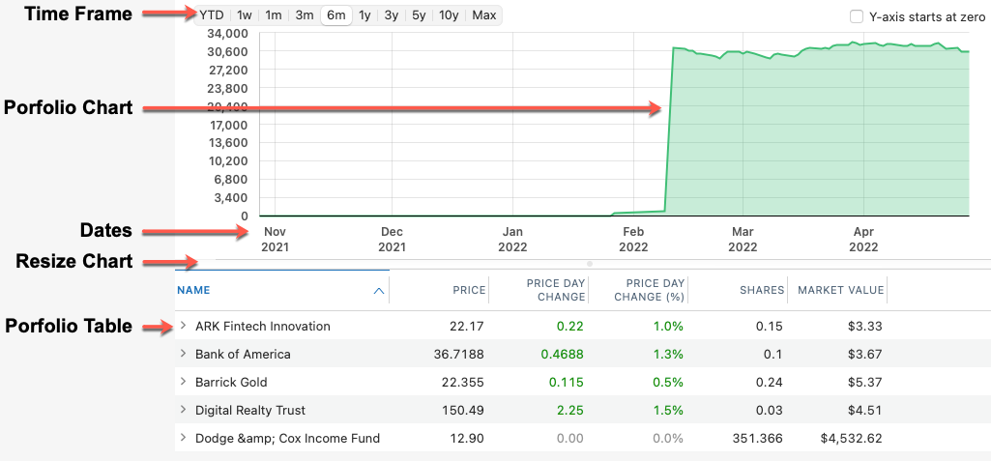
Task: Show the Max time frame
Action: tap(484, 15)
